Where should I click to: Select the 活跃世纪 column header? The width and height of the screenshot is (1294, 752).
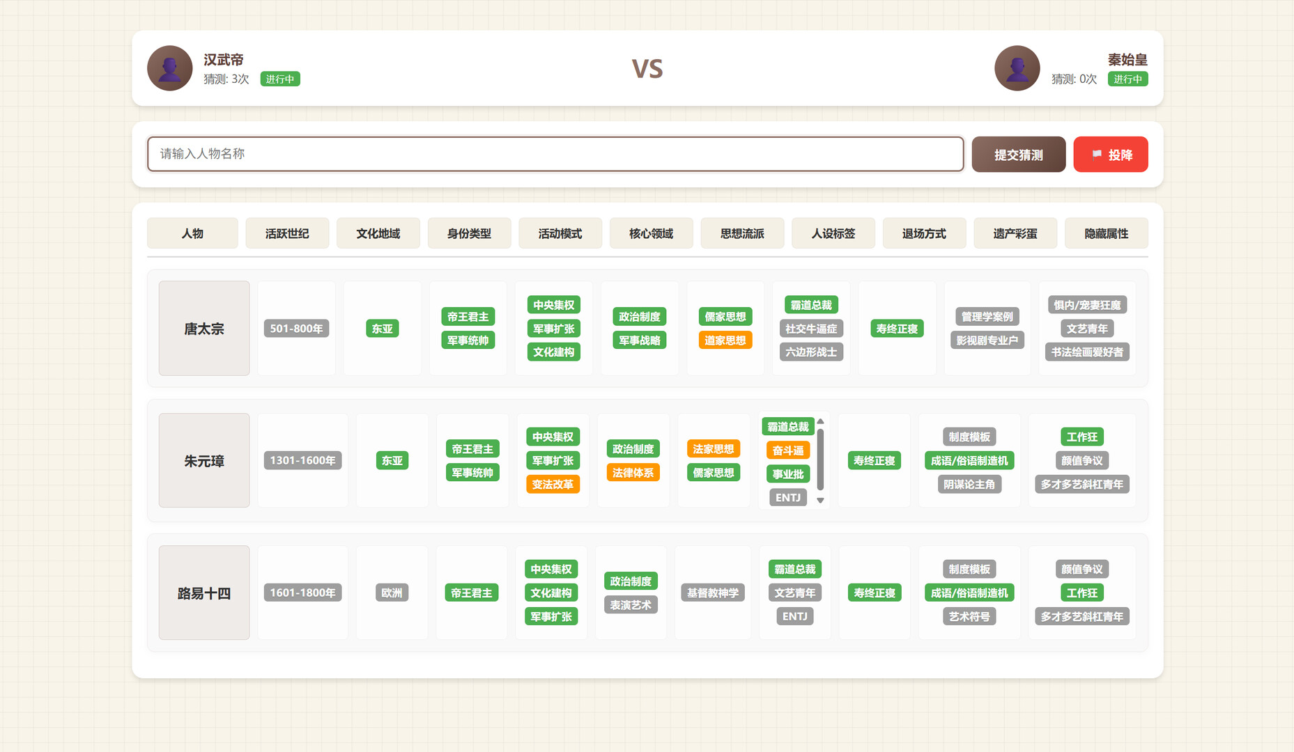click(287, 233)
